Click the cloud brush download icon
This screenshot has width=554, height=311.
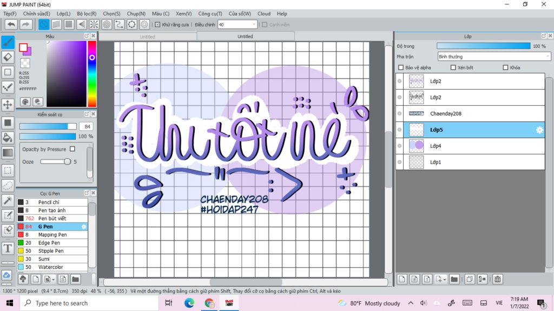tap(23, 279)
